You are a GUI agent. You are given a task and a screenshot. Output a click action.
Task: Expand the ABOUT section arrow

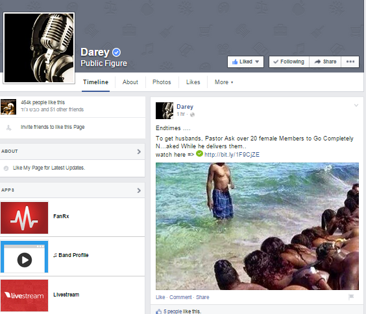[x=139, y=151]
